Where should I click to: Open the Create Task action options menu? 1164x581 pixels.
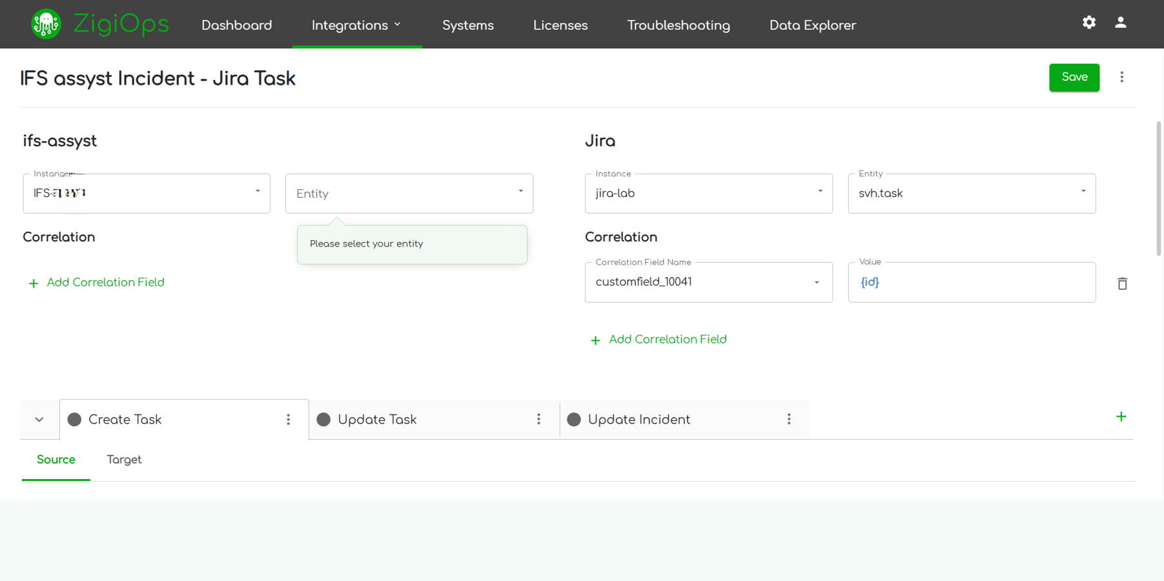coord(289,419)
